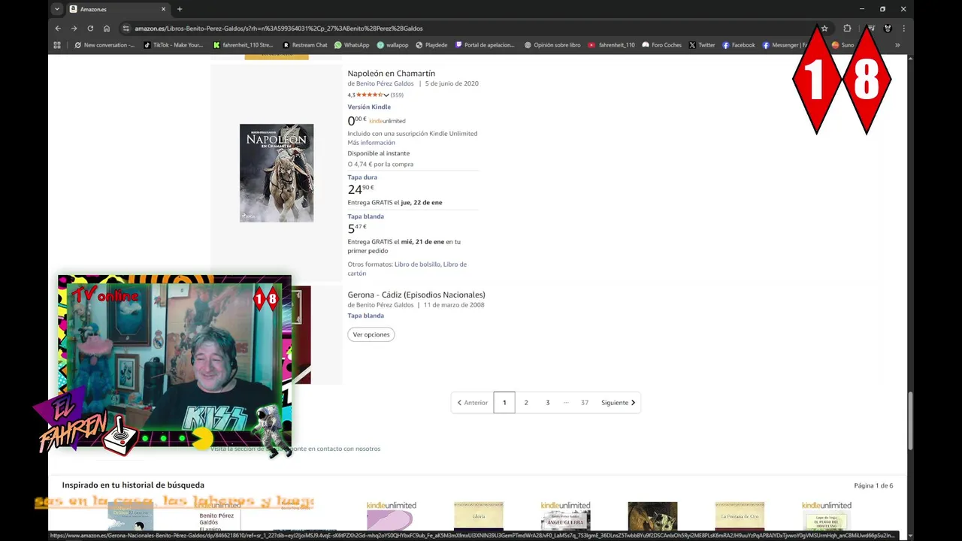Open Gerona - Cádiz (Episodios Nacionales) title
This screenshot has width=962, height=541.
pyautogui.click(x=416, y=295)
